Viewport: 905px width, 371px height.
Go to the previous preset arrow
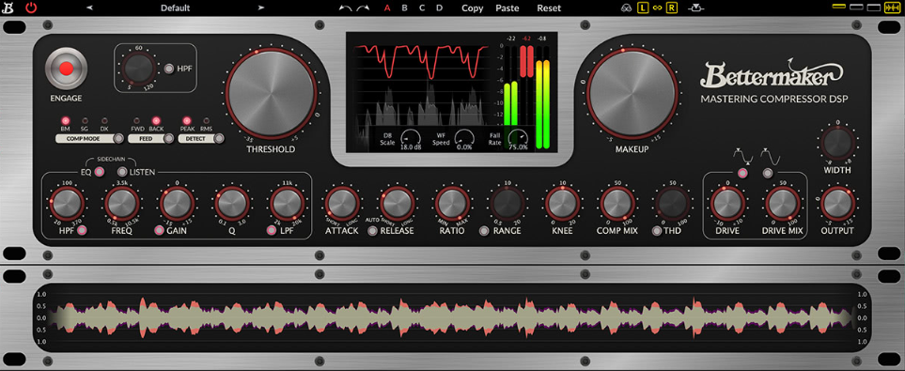(89, 8)
